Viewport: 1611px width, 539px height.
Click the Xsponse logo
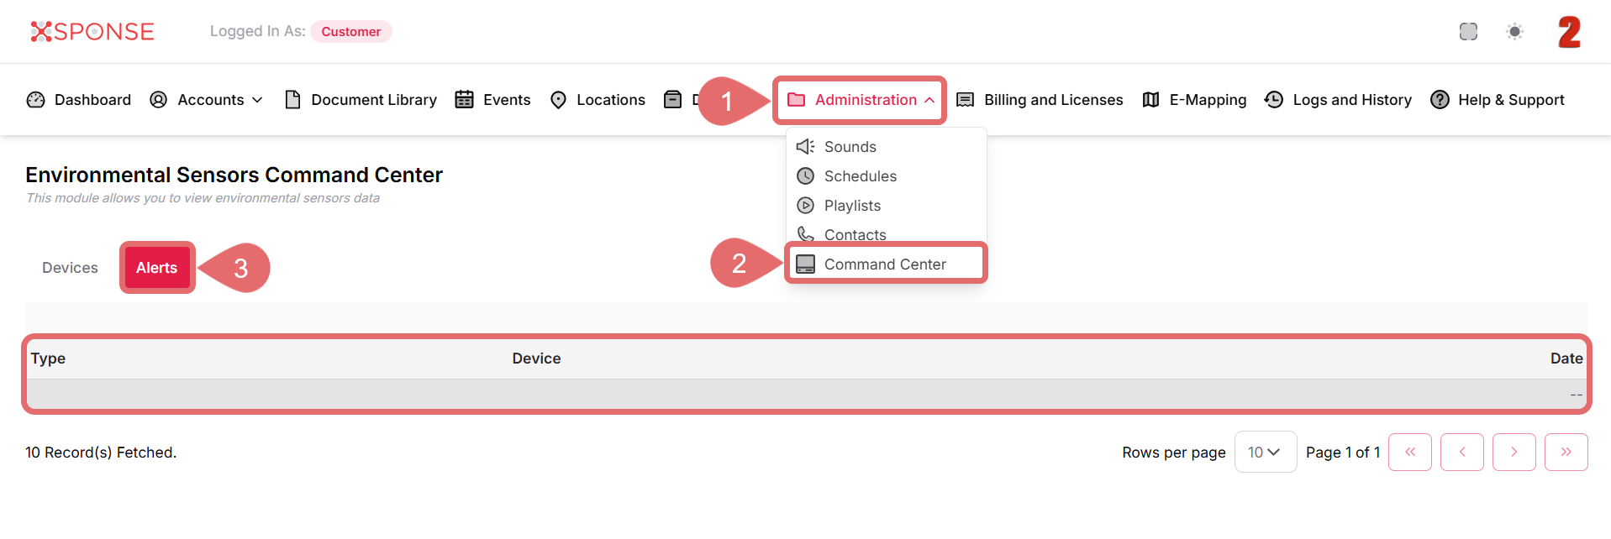(92, 32)
